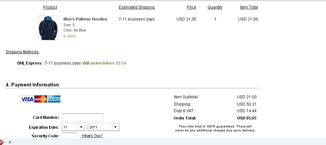
Task: Expand the expiration year dropdown
Action: 103,127
